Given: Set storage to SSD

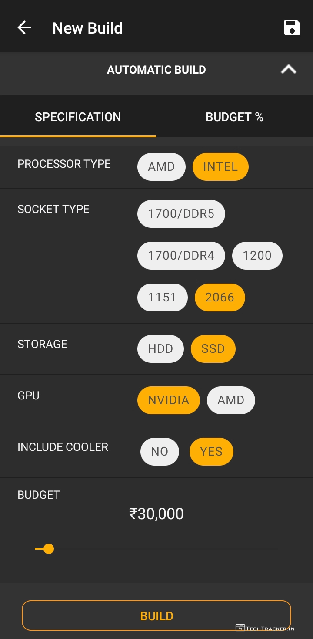Looking at the screenshot, I should (x=213, y=349).
